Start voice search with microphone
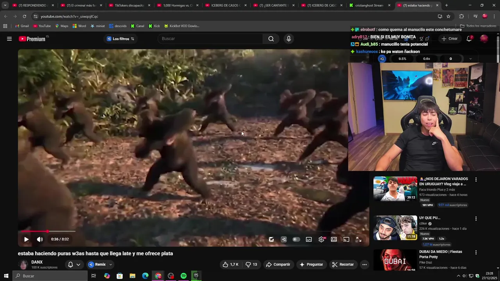This screenshot has width=500, height=281. click(289, 39)
